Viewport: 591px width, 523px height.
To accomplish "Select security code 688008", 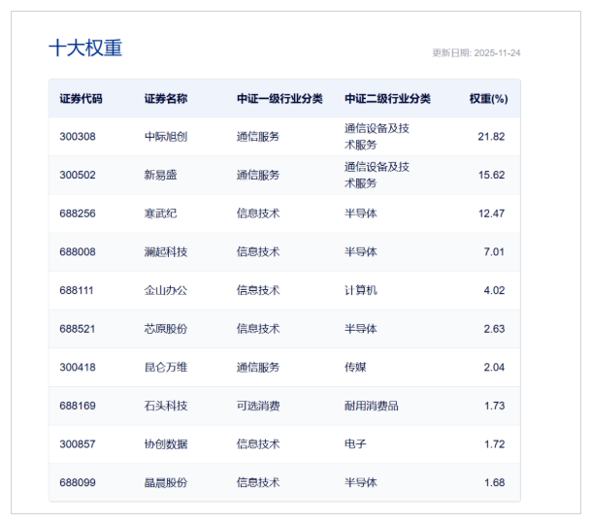I will point(78,251).
